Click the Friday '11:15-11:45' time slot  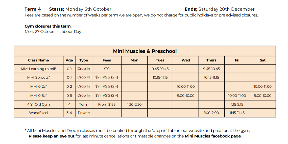pyautogui.click(x=237, y=113)
